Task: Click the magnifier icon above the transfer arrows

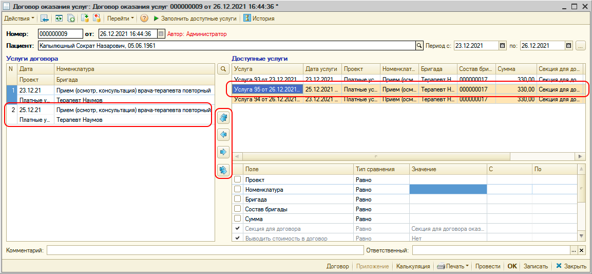Action: [223, 69]
